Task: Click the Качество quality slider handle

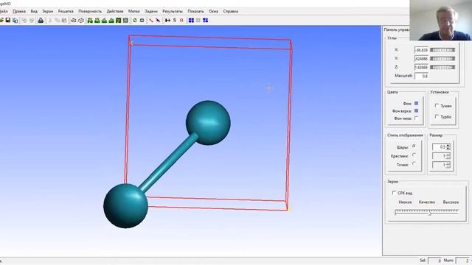Action: pyautogui.click(x=430, y=213)
